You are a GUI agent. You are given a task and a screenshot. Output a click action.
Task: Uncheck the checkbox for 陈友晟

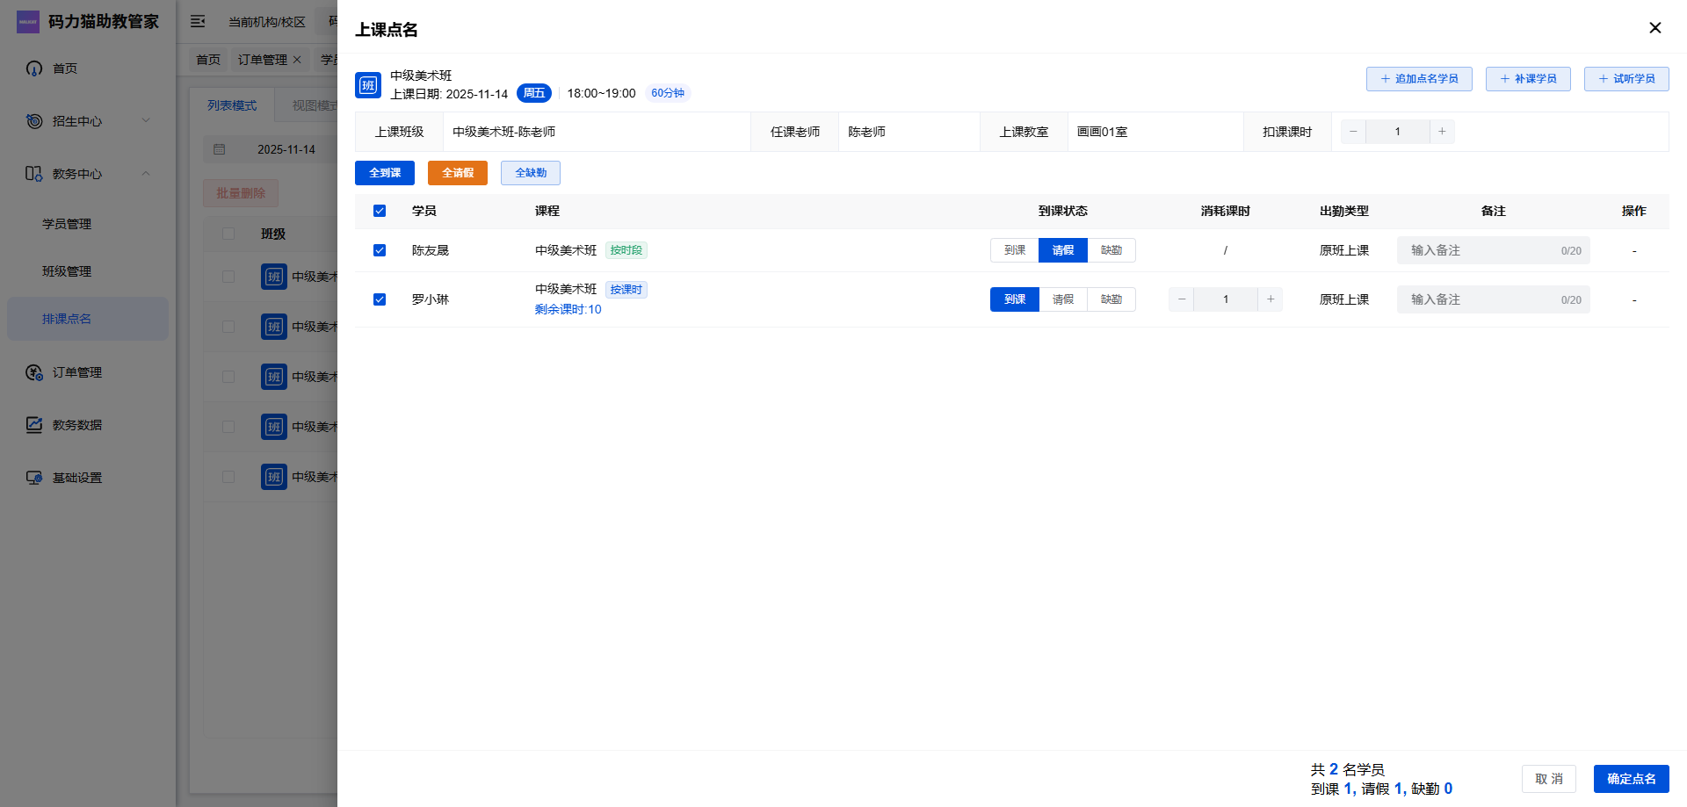(x=380, y=250)
